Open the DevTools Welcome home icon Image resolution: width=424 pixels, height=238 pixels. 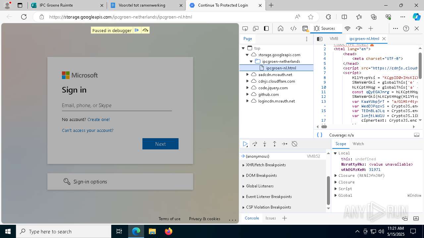tap(281, 28)
